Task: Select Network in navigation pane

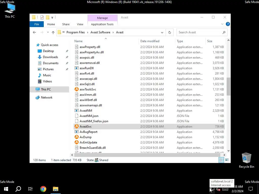Action: click(x=47, y=97)
